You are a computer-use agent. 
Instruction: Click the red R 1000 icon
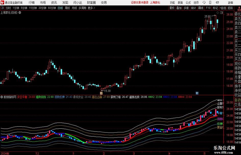(239, 9)
